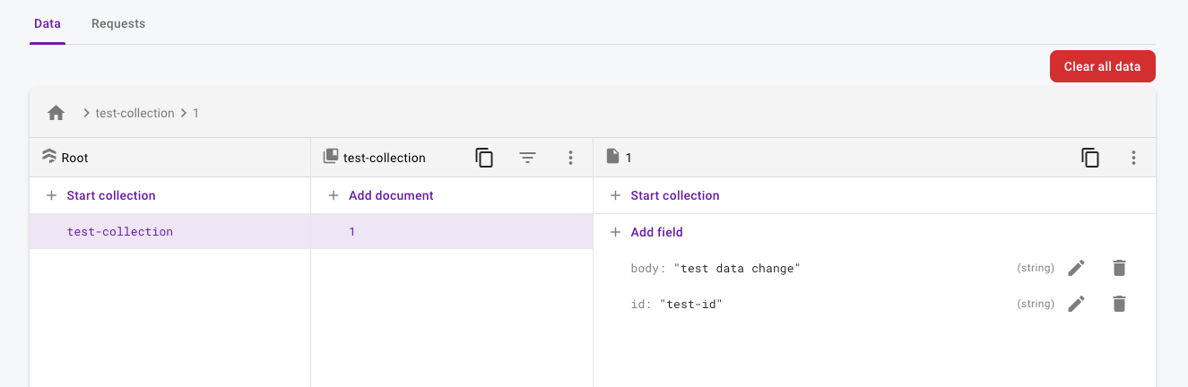Click Add field in document panel
This screenshot has height=387, width=1188.
(656, 232)
